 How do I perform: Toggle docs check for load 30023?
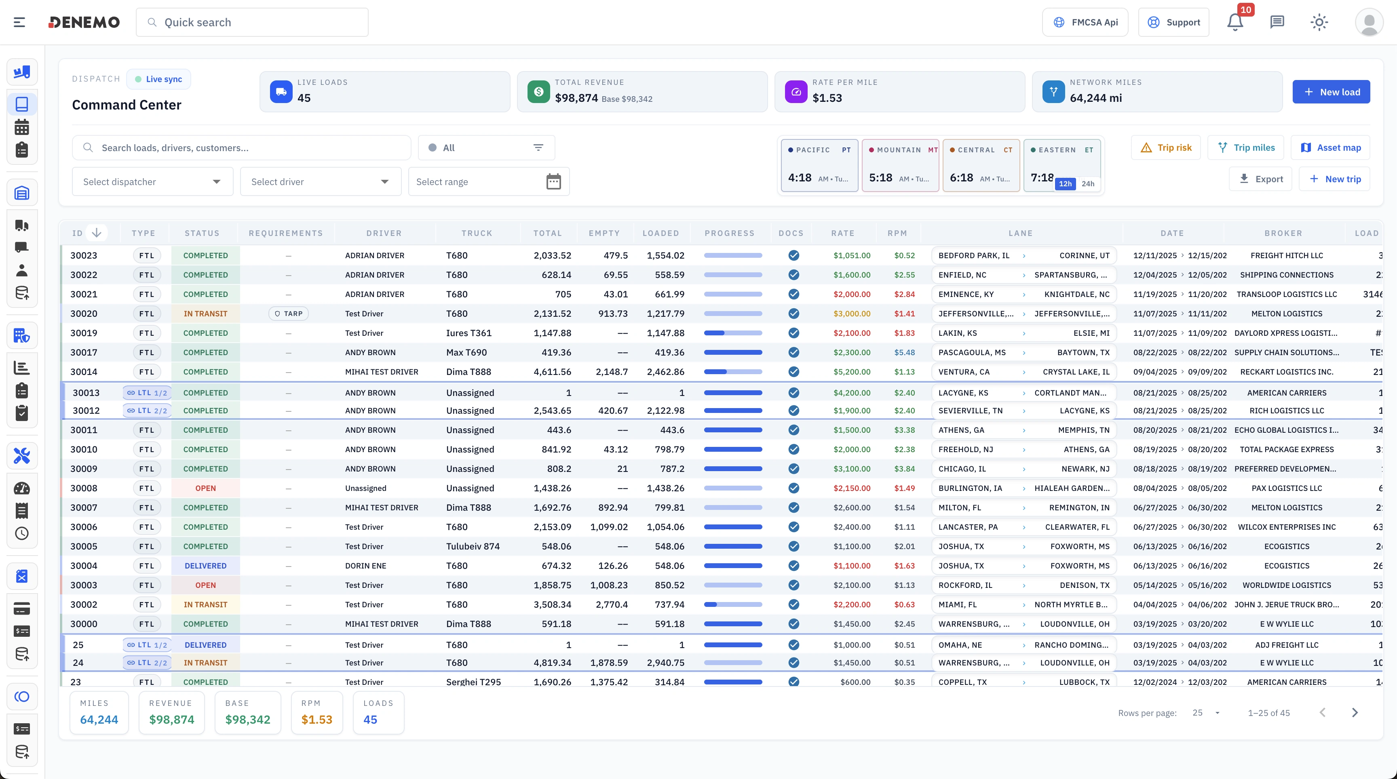coord(793,255)
